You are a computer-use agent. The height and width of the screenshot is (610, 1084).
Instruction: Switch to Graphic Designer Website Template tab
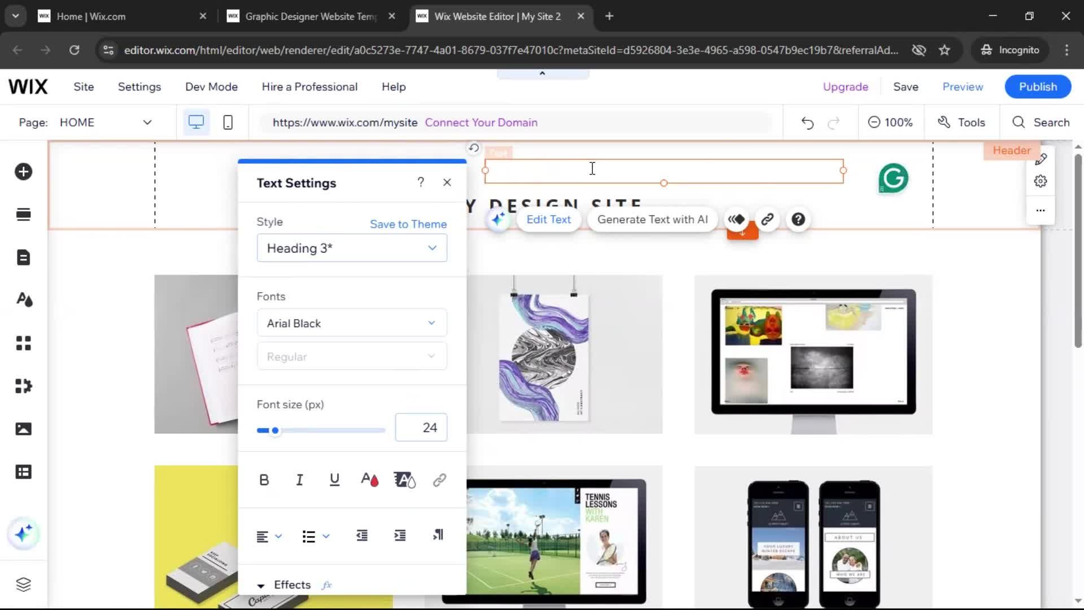pyautogui.click(x=311, y=16)
